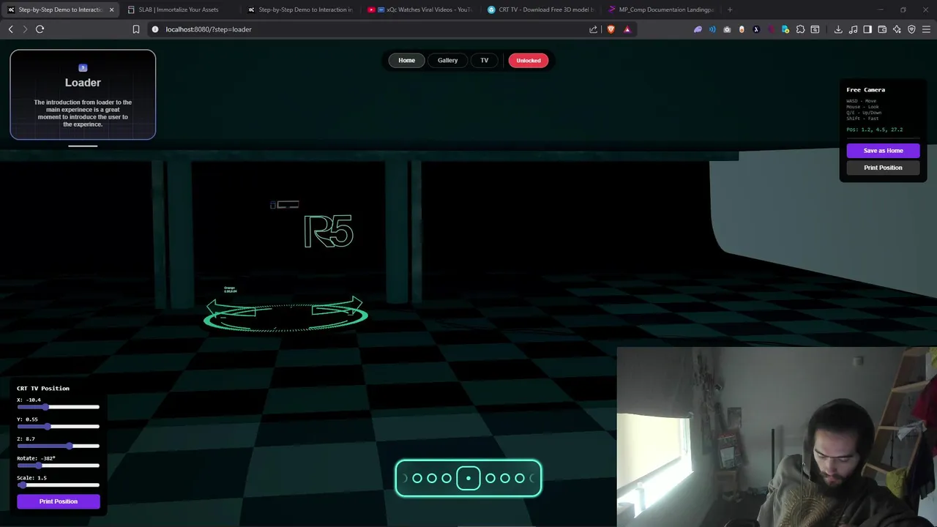Image resolution: width=937 pixels, height=527 pixels.
Task: Click the Loader card title
Action: click(83, 83)
